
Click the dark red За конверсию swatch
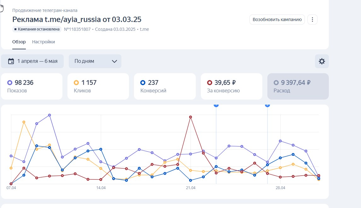click(209, 83)
